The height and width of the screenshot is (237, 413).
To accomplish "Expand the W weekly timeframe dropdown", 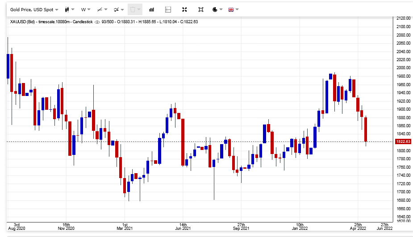I will click(85, 9).
